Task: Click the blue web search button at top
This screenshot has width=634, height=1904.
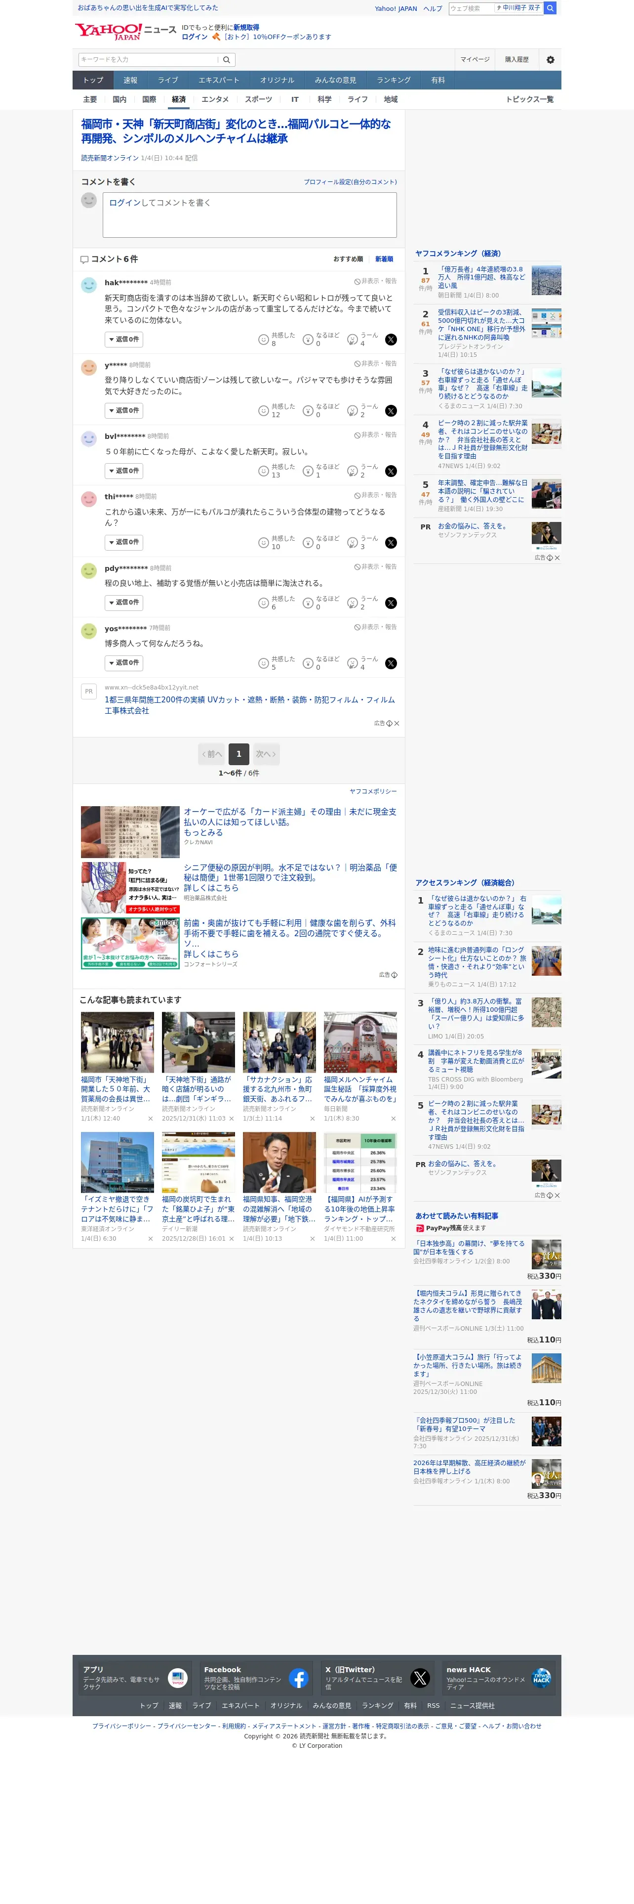Action: click(x=550, y=8)
